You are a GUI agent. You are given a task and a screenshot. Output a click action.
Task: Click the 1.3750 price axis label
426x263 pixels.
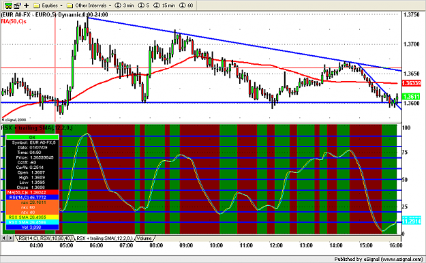(411, 15)
